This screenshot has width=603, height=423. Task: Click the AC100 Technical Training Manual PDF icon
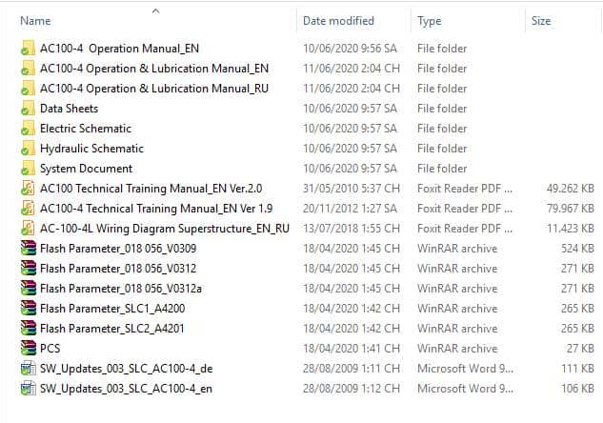pyautogui.click(x=27, y=189)
